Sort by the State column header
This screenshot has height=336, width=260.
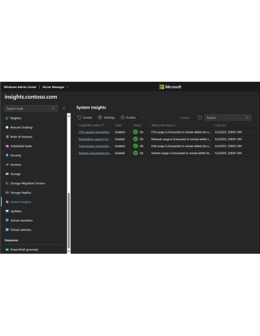118,125
